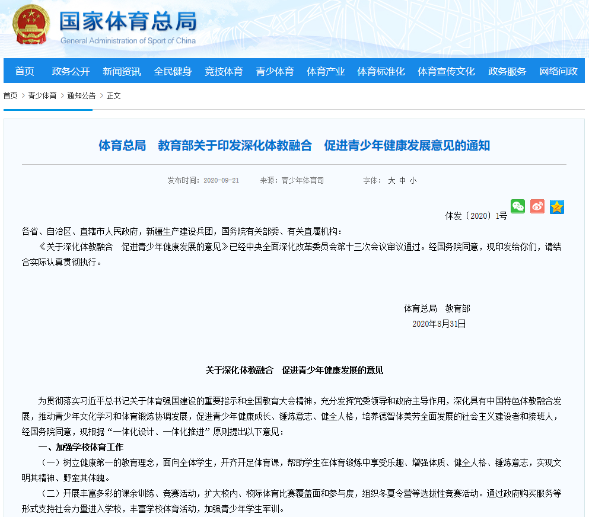589x517 pixels.
Task: Go to 体育宣传文化 section
Action: 446,71
